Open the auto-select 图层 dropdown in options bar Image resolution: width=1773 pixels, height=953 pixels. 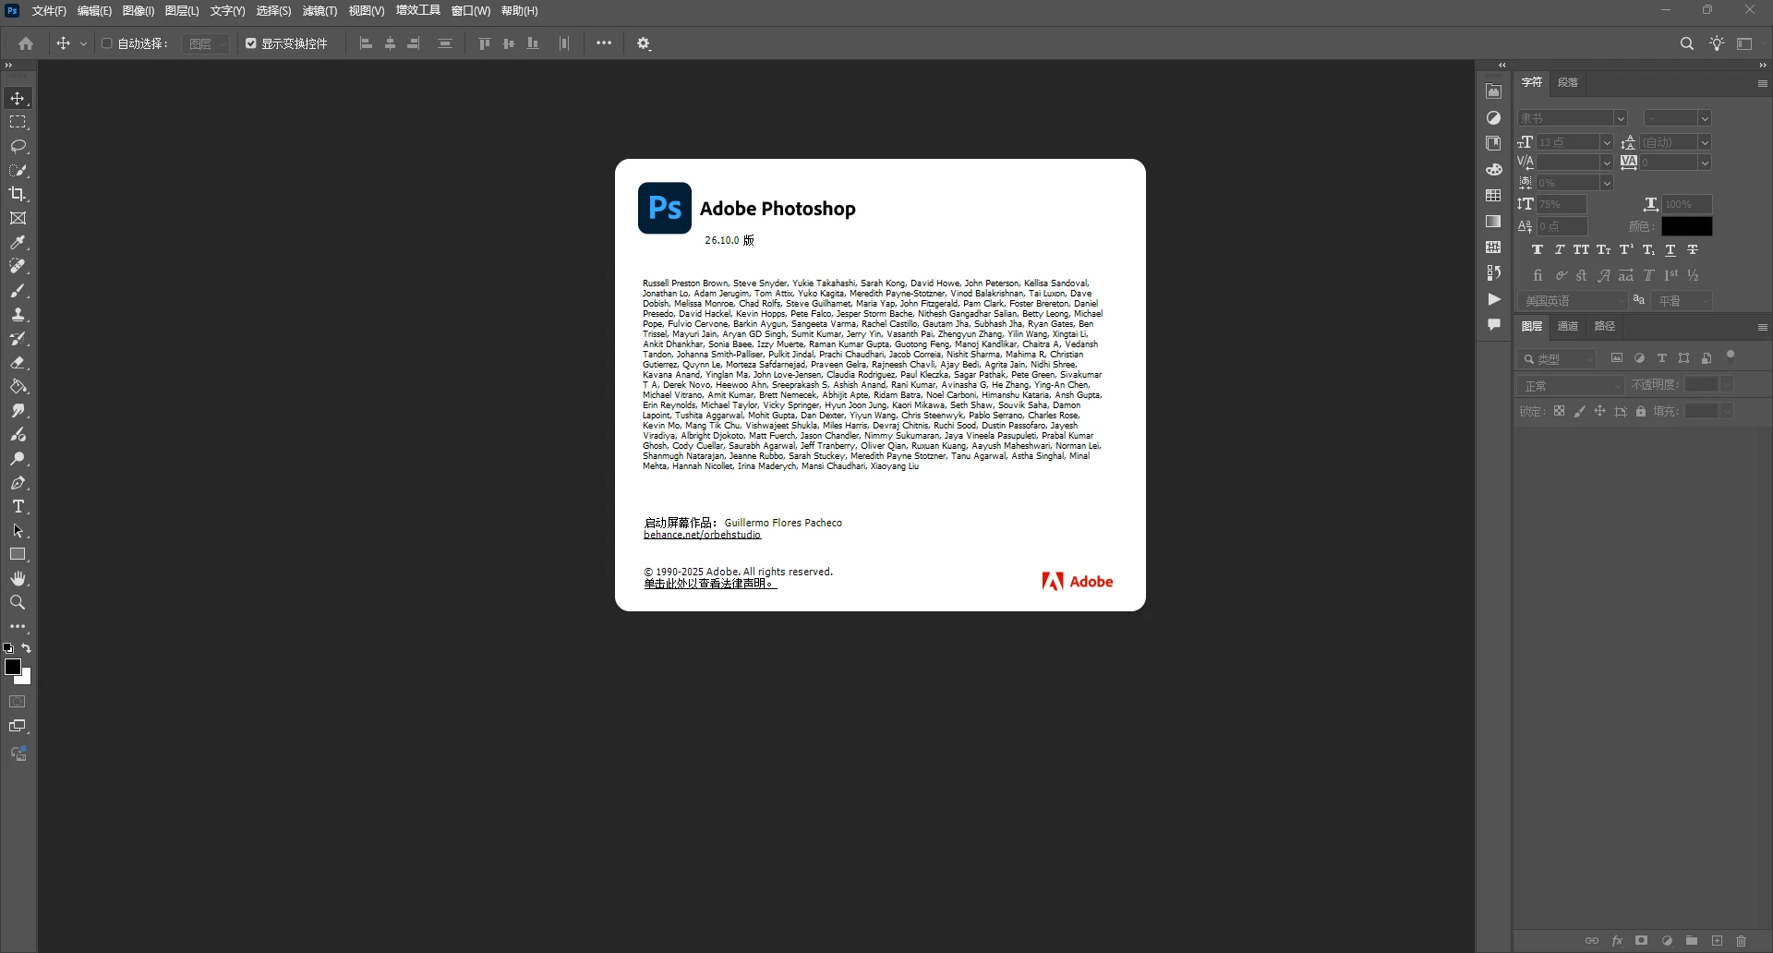coord(206,43)
